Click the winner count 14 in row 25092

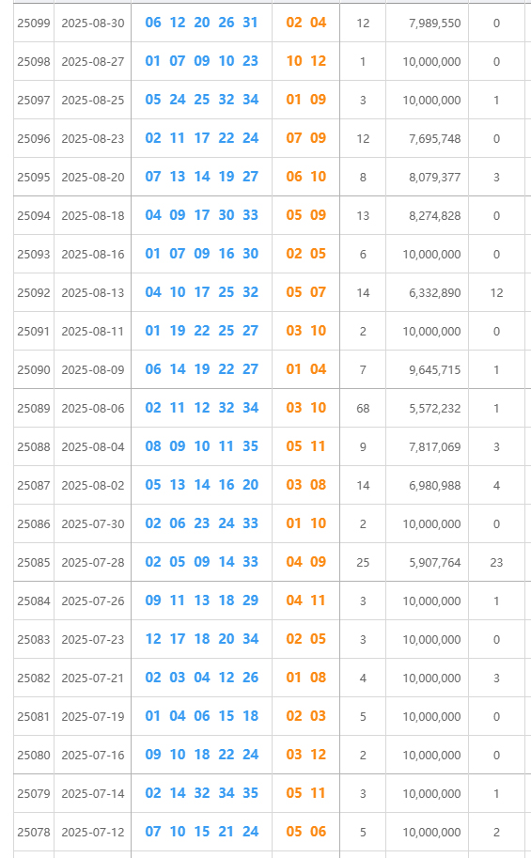(363, 293)
